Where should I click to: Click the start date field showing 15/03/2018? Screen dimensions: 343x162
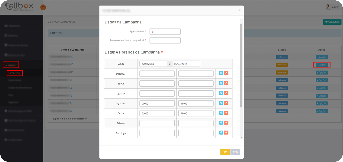153,64
